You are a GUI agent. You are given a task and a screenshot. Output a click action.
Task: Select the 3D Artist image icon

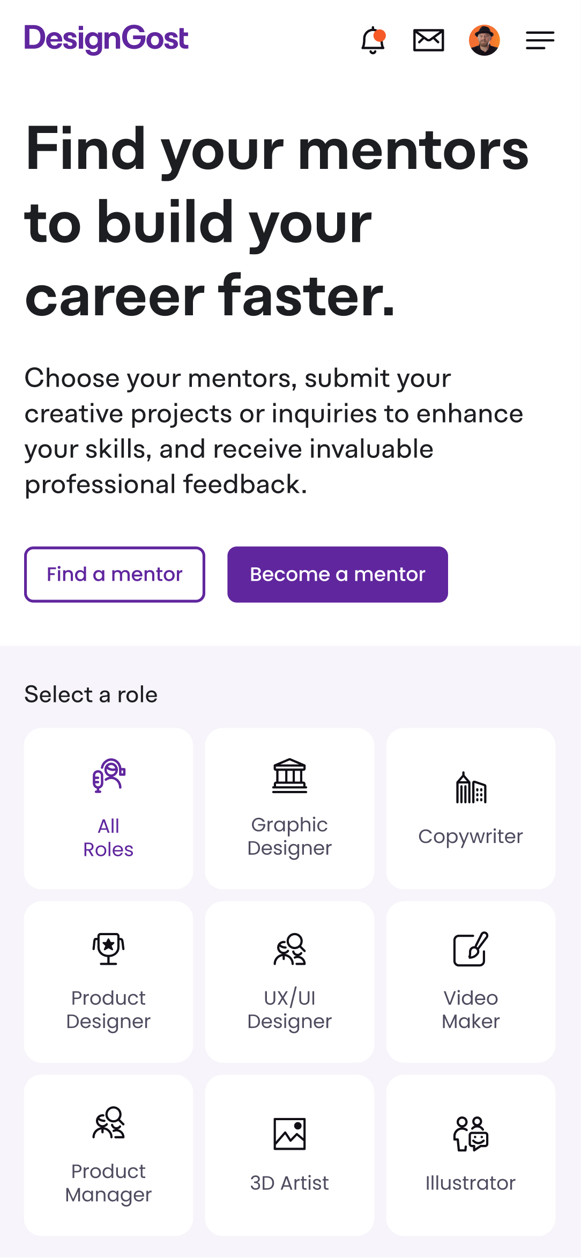point(289,1134)
